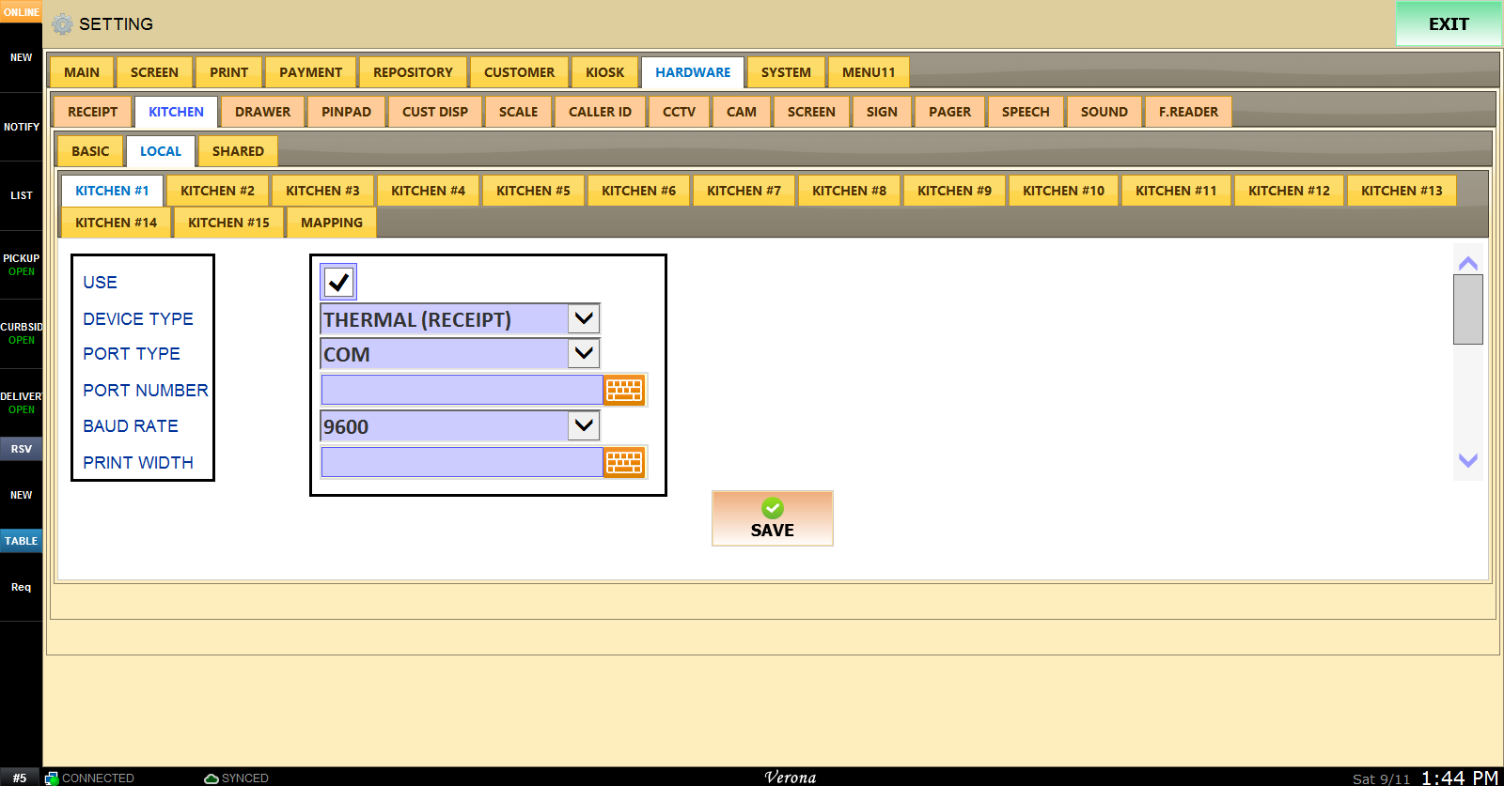Expand the DEVICE TYPE dropdown
The height and width of the screenshot is (786, 1504).
pyautogui.click(x=584, y=318)
